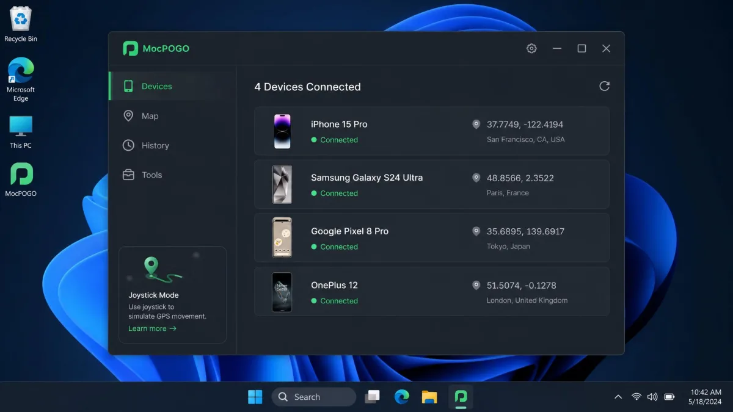The width and height of the screenshot is (733, 412).
Task: Click the History clock icon in sidebar
Action: click(x=128, y=145)
